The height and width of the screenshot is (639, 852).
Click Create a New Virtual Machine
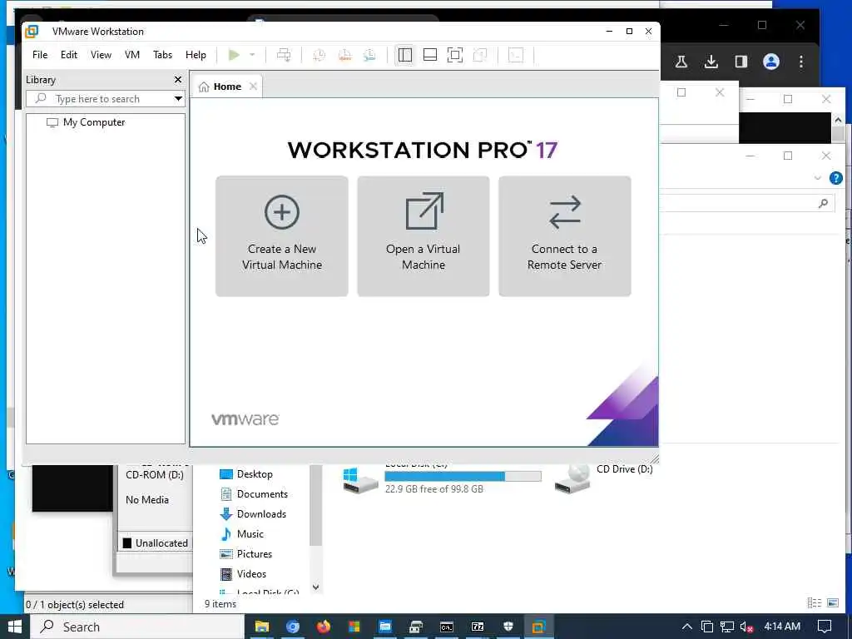coord(282,236)
